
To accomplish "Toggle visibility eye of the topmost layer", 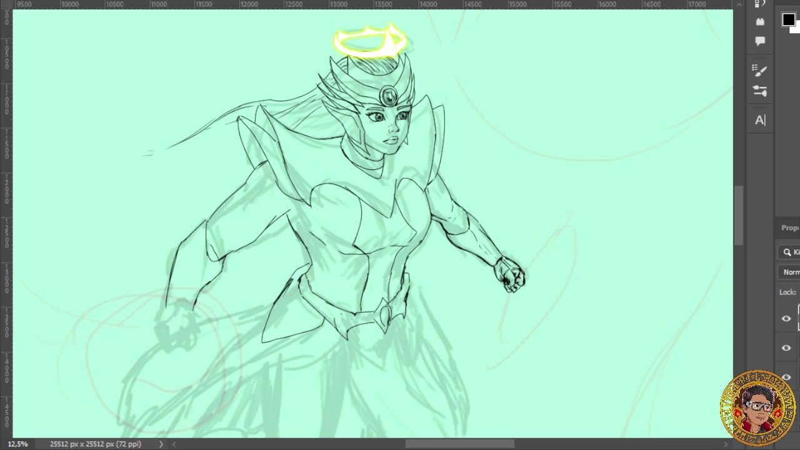I will pos(786,319).
